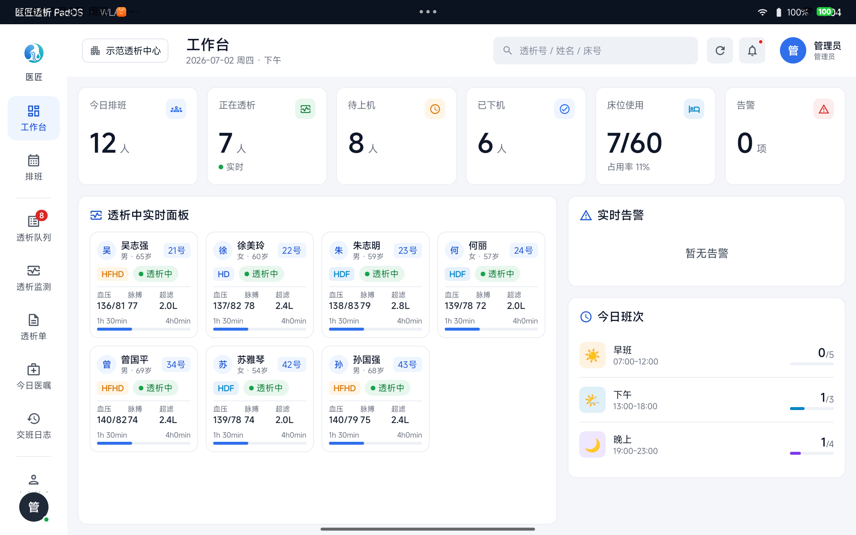Click the 告警 warning triangle icon
856x535 pixels.
[x=823, y=109]
